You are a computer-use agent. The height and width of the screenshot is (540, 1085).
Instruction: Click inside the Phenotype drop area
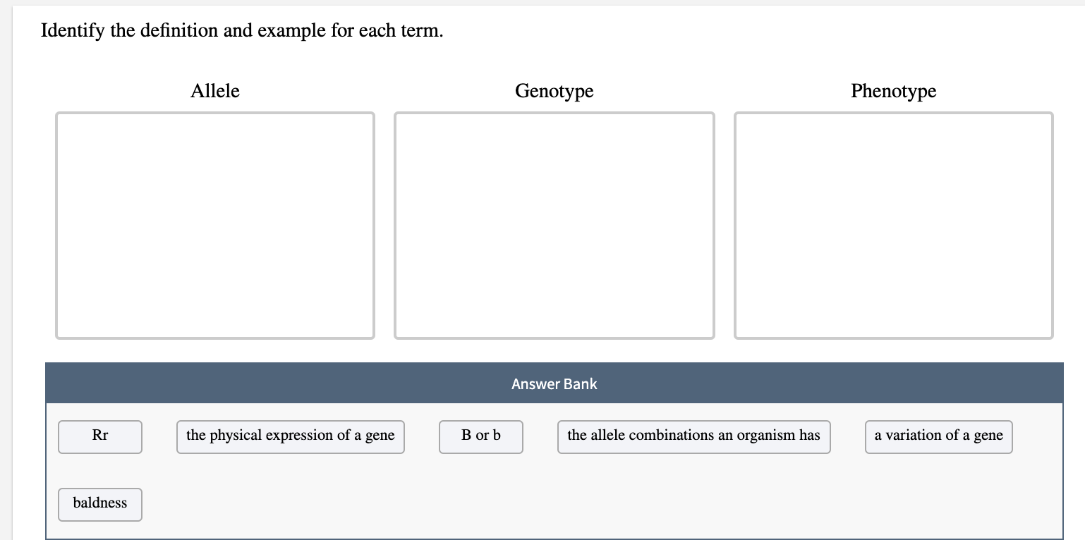tap(893, 224)
